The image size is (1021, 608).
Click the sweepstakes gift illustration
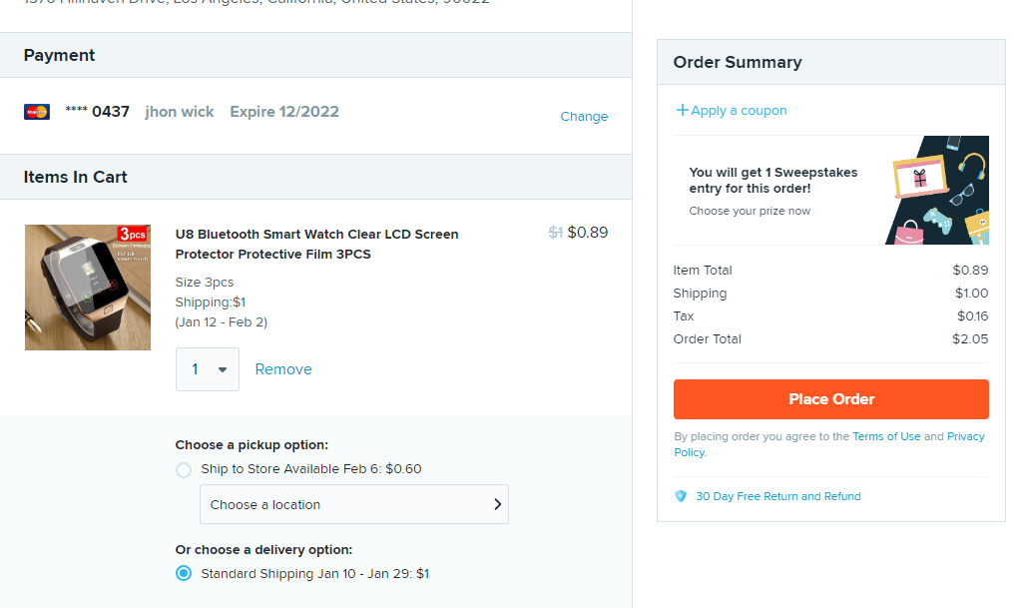click(936, 190)
